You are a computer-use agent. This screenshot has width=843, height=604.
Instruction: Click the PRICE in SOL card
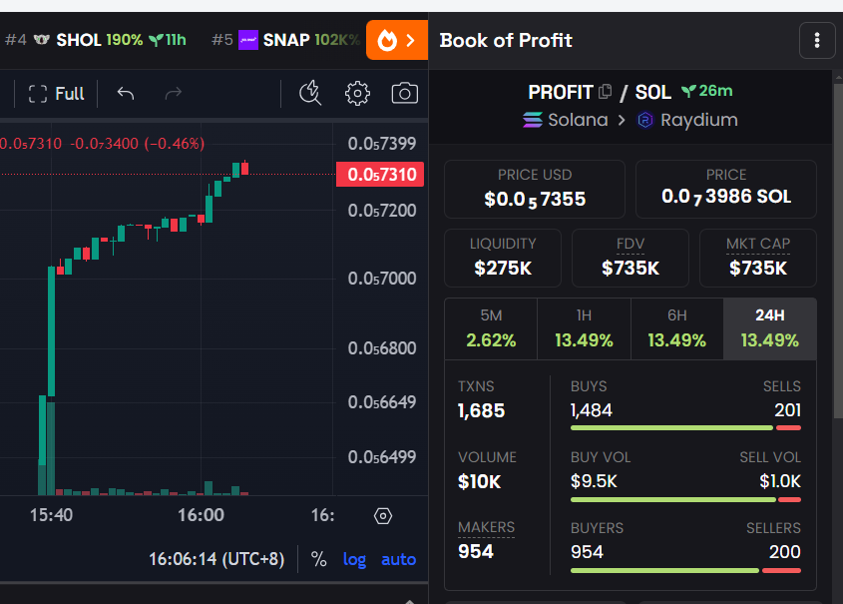pos(726,189)
